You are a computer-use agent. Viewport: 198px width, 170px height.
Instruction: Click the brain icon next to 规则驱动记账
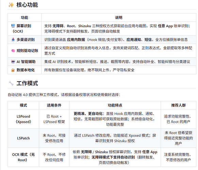(x=13, y=51)
